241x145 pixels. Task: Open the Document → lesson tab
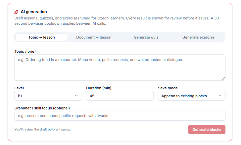(x=94, y=37)
